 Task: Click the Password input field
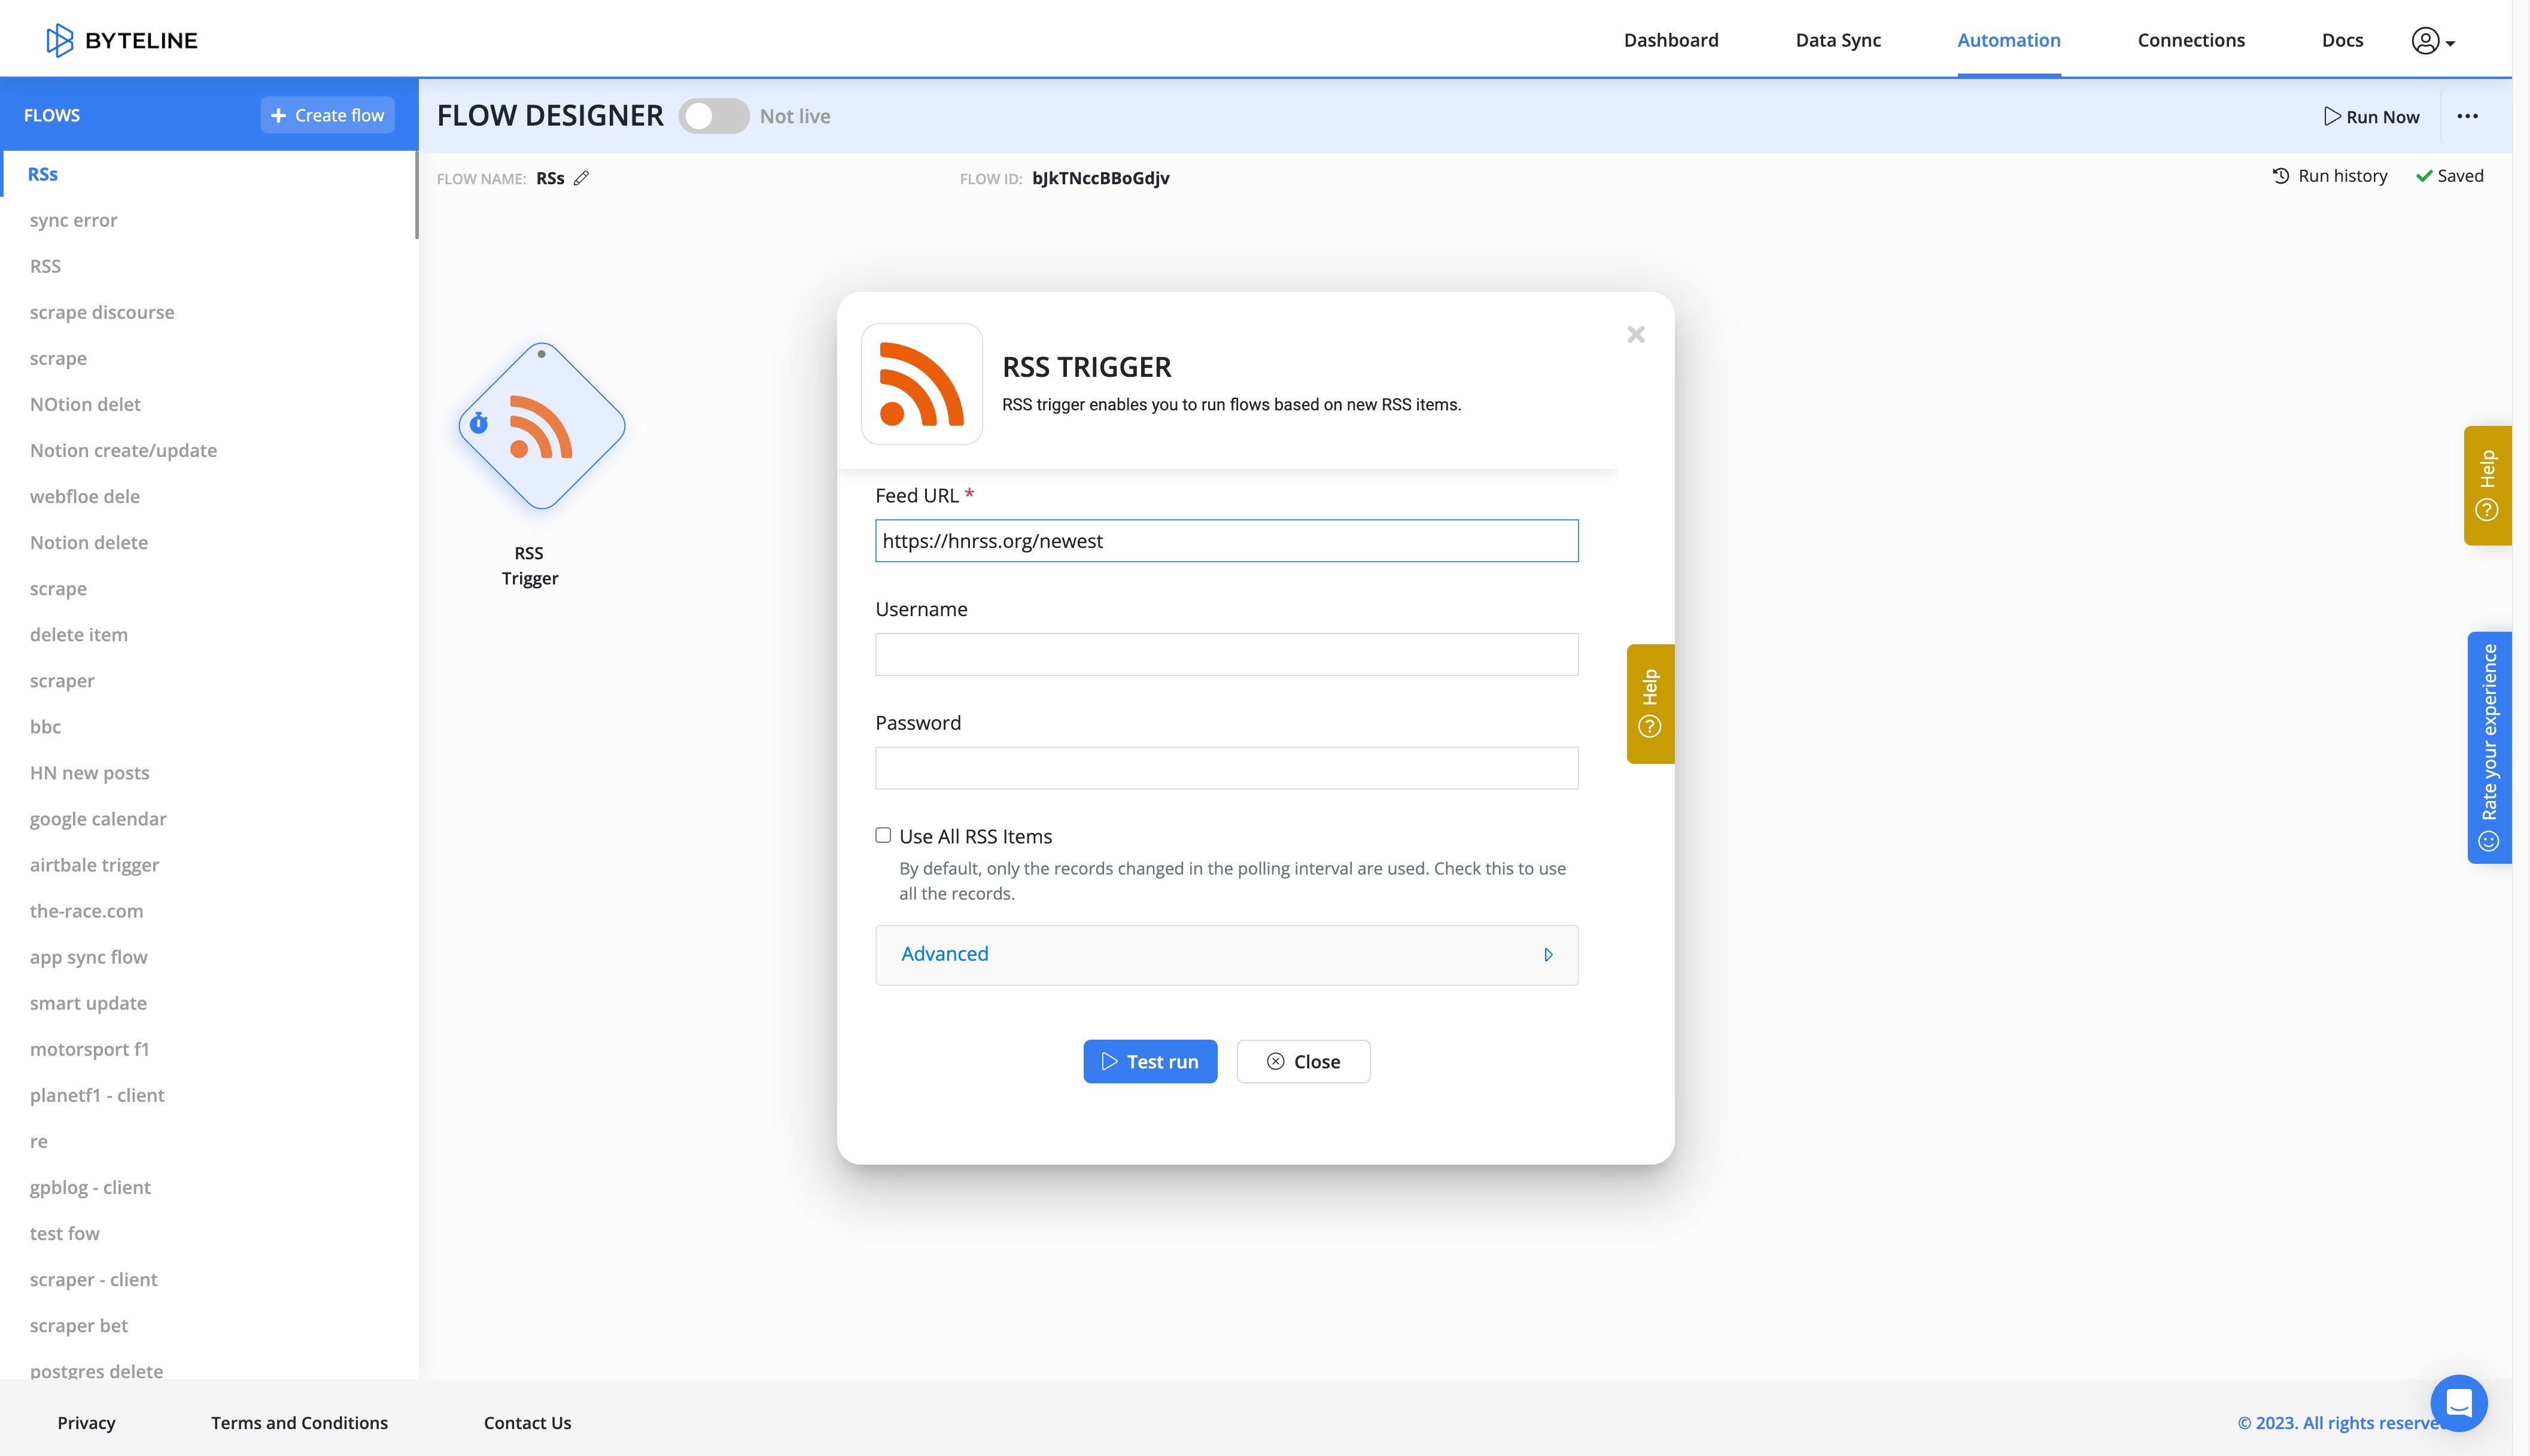1226,768
